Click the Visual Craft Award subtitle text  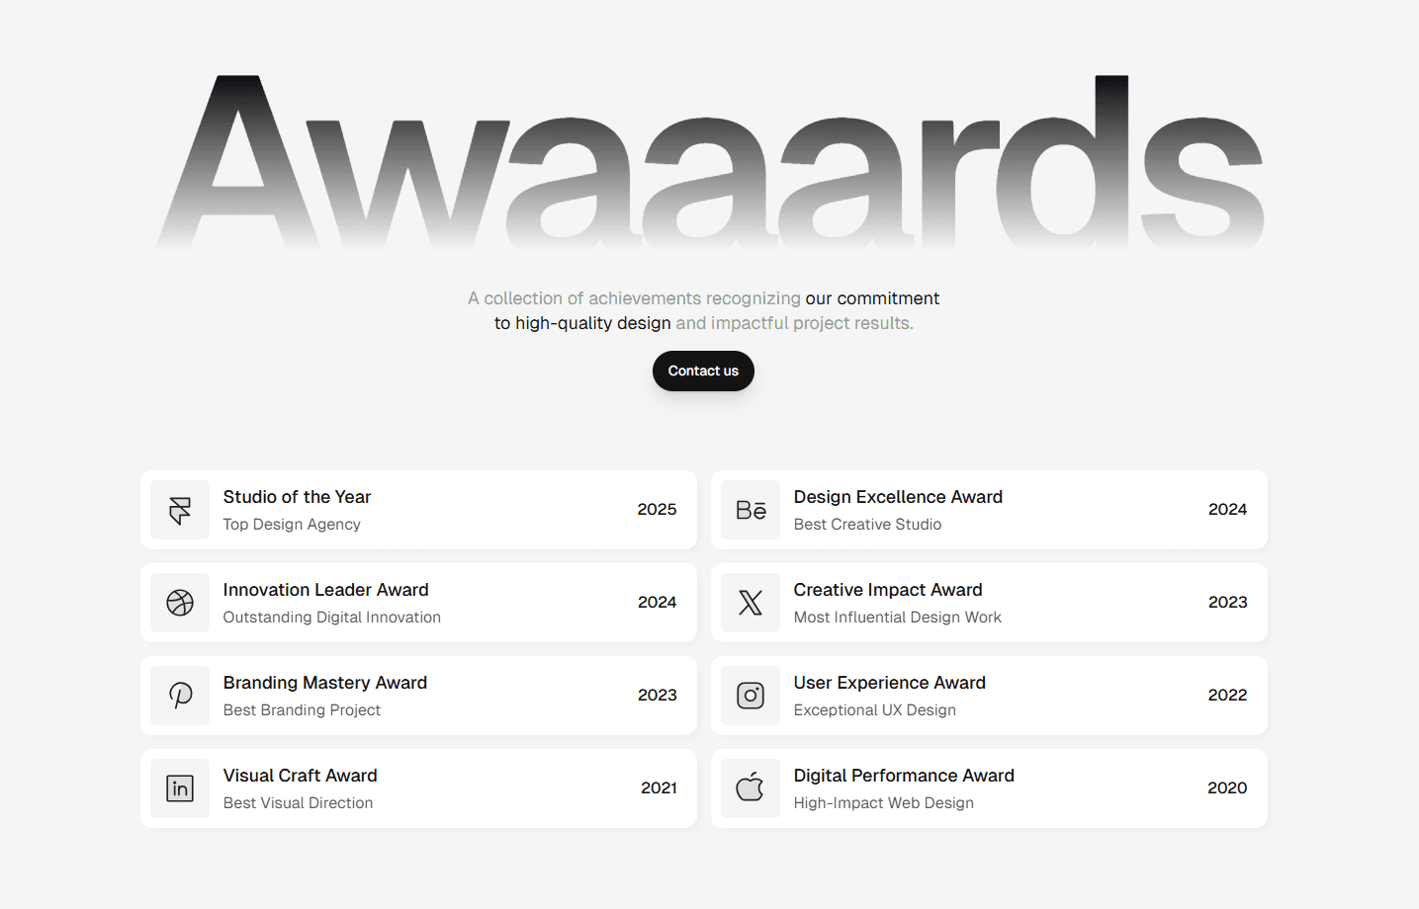pos(298,803)
